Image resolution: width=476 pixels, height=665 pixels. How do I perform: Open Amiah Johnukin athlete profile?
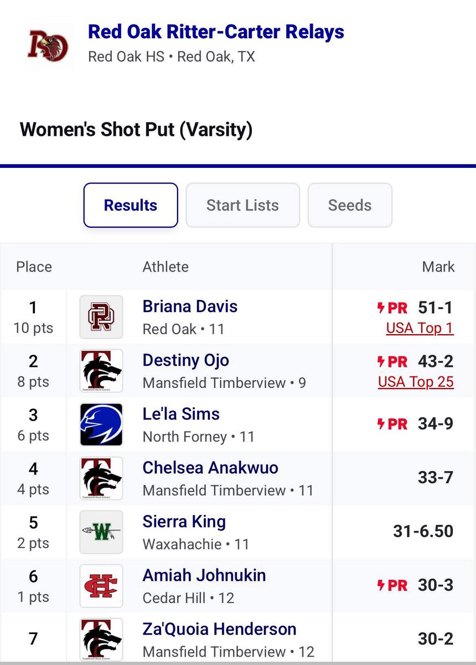point(204,575)
